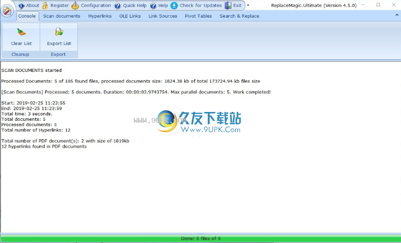Click the 'Processed documents: 5' line
Image resolution: width=401 pixels, height=243 pixels.
(29, 125)
